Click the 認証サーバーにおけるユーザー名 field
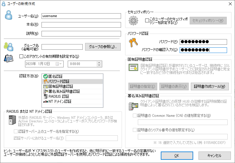Image resolution: width=235 pixels, height=163 pixels. coord(92,138)
